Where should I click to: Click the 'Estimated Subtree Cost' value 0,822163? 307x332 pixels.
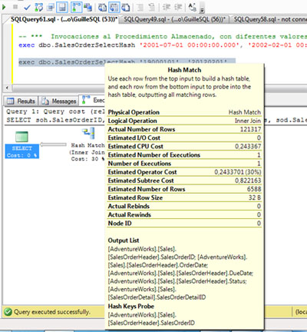tap(248, 181)
